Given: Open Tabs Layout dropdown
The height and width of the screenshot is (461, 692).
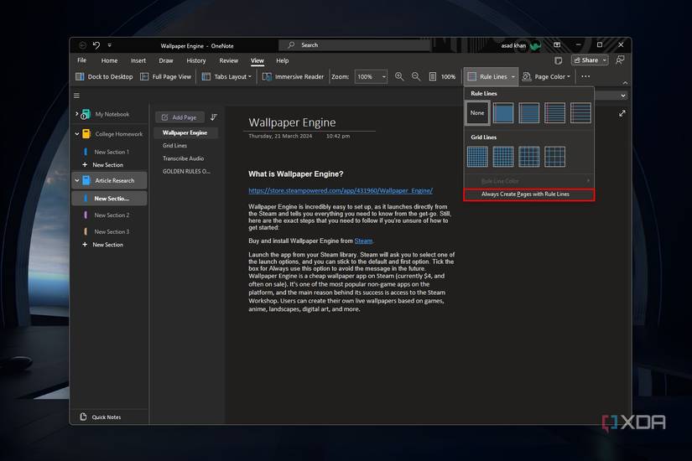Looking at the screenshot, I should (x=226, y=77).
